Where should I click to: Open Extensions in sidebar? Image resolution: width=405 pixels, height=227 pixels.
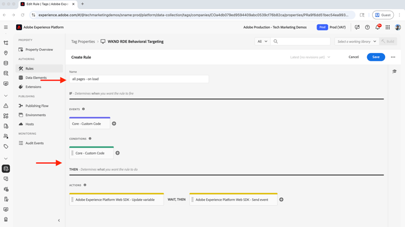33,87
